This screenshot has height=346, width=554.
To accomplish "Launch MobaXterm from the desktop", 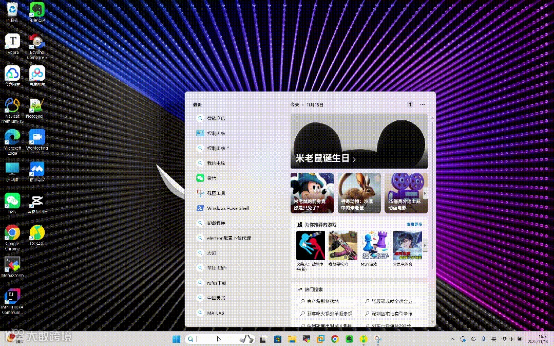I will point(12,267).
